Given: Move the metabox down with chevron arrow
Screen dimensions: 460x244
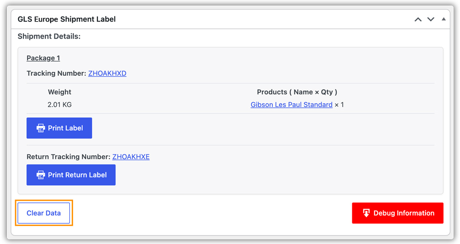Looking at the screenshot, I should tap(431, 20).
